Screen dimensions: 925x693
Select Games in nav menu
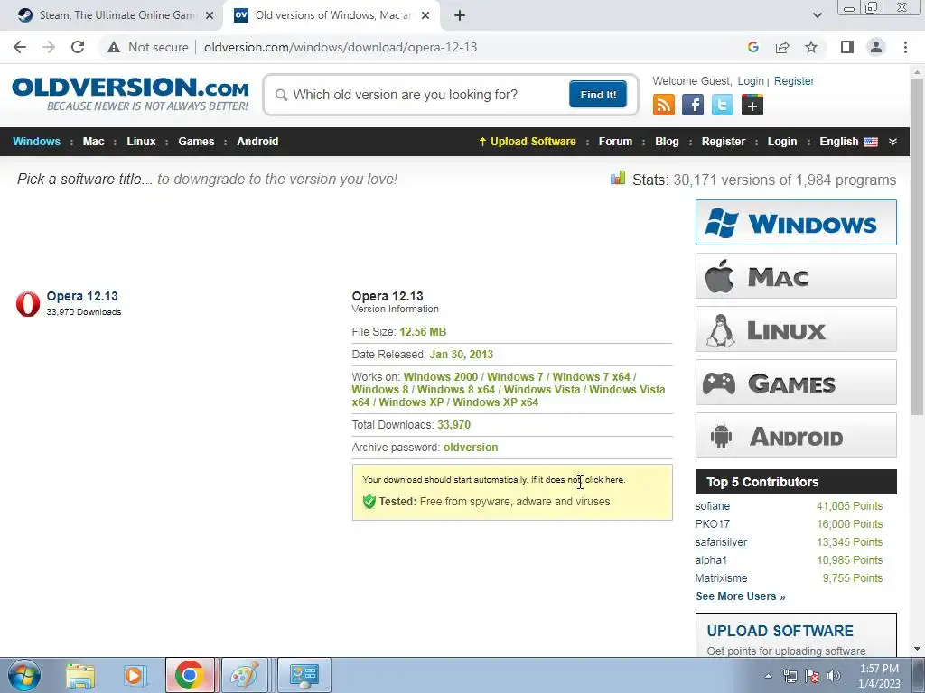click(x=196, y=142)
